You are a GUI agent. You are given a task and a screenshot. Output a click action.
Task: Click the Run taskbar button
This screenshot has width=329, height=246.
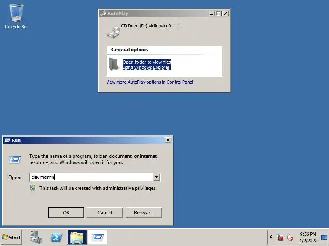(97, 237)
